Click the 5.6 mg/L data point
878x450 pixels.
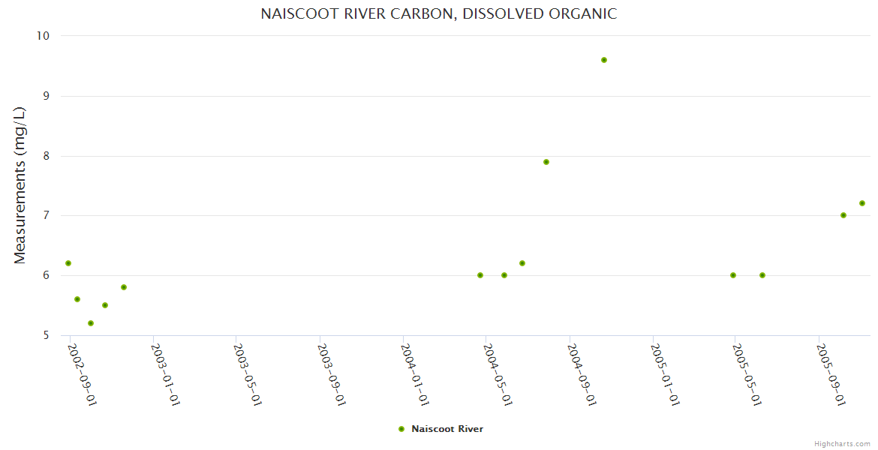pyautogui.click(x=77, y=299)
